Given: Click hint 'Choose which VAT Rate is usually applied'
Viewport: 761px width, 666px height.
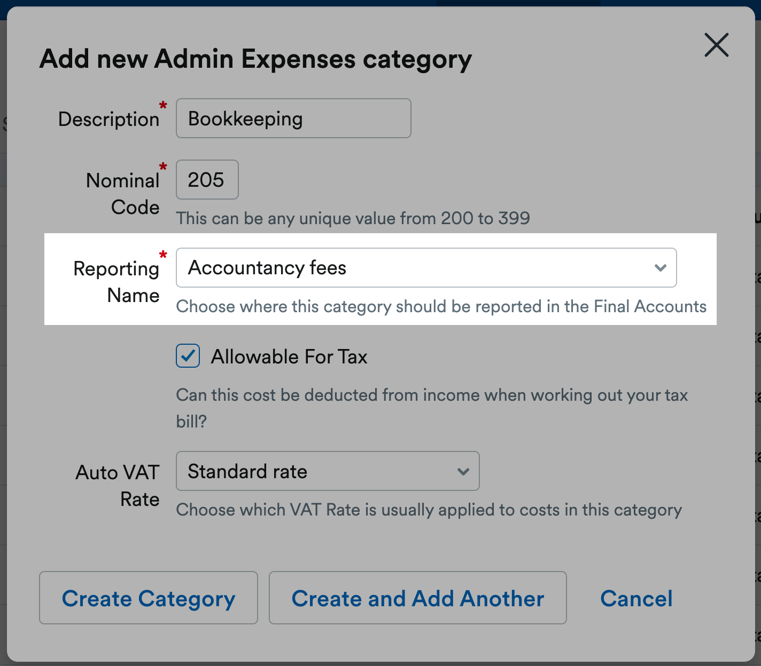Looking at the screenshot, I should pos(429,510).
